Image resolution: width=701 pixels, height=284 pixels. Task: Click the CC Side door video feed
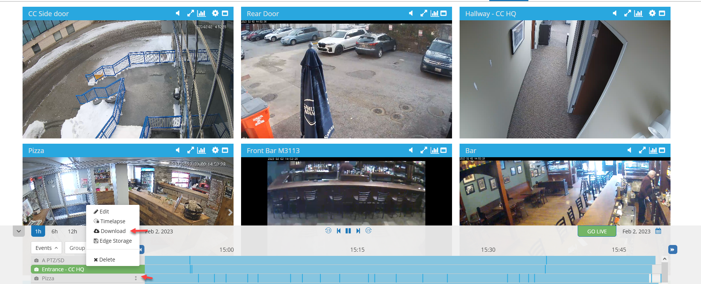(128, 79)
